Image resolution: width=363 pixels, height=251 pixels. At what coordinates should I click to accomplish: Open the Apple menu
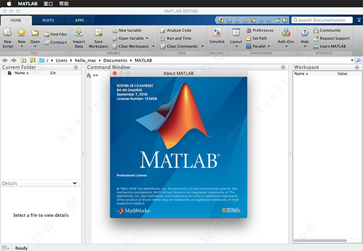coord(9,4)
